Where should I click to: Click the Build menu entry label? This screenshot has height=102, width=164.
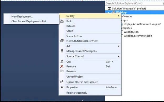click(x=69, y=21)
